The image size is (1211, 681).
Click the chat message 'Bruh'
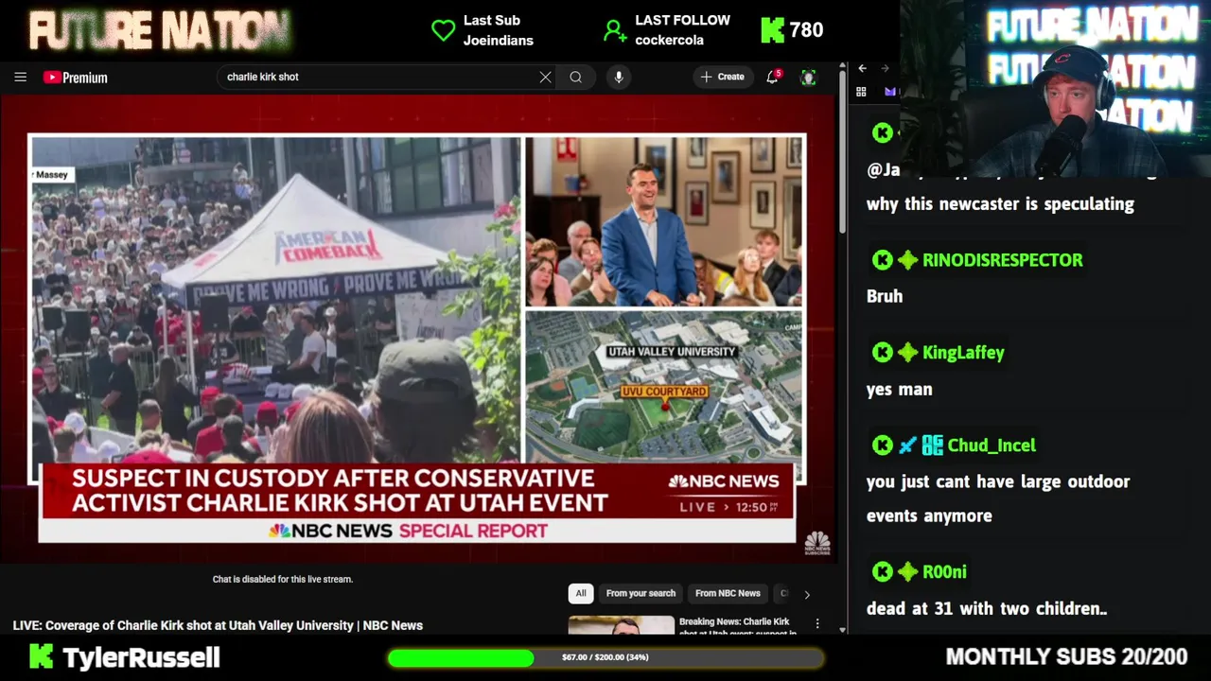coord(885,296)
